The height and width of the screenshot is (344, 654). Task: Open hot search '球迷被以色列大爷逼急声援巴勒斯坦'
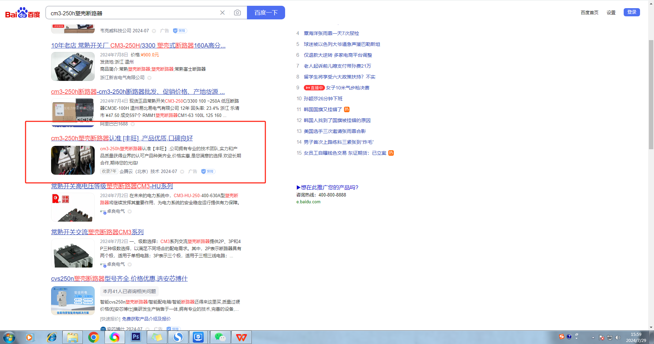pos(342,44)
